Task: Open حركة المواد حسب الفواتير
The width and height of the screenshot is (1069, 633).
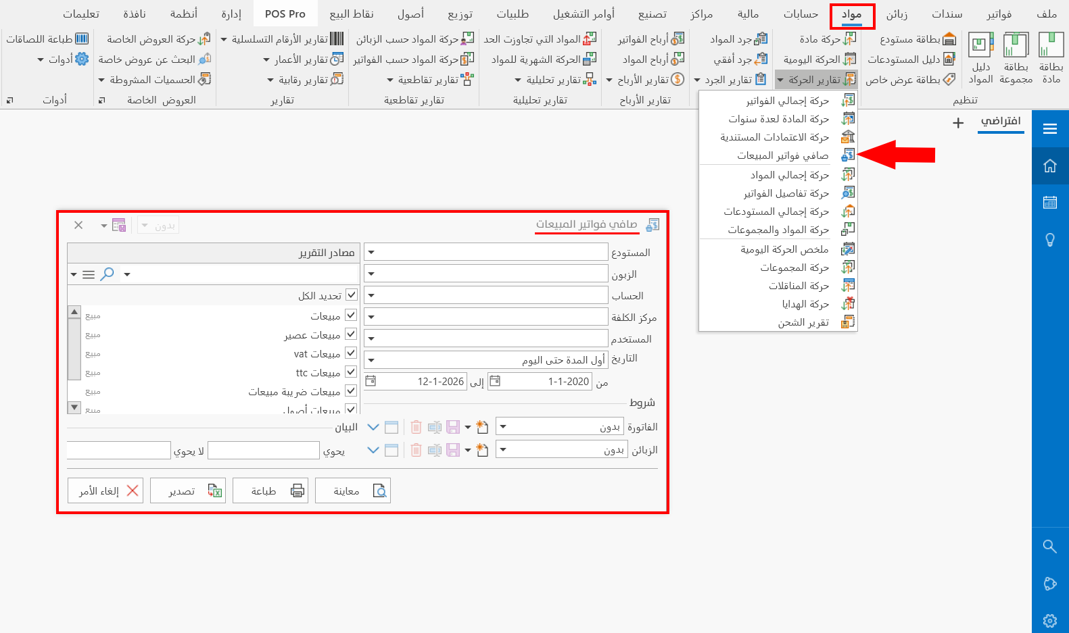Action: click(413, 59)
